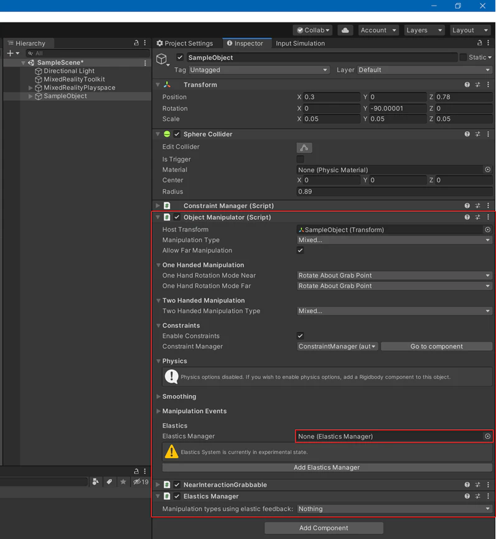The width and height of the screenshot is (496, 539).
Task: Open the cloud services icon
Action: [345, 30]
